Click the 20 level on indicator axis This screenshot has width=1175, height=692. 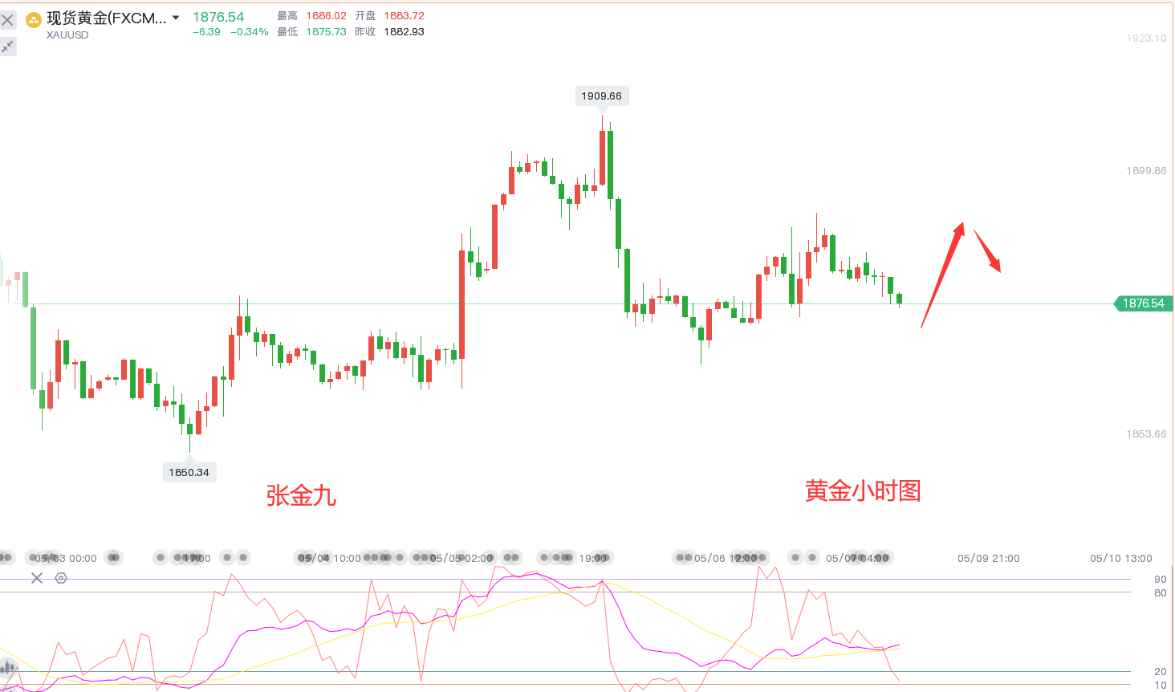[1161, 671]
